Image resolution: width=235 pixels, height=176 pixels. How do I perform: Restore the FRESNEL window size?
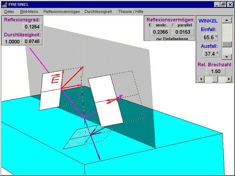pyautogui.click(x=223, y=5)
